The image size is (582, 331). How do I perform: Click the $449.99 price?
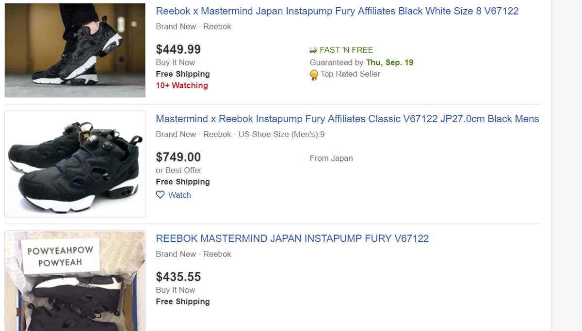tap(178, 49)
